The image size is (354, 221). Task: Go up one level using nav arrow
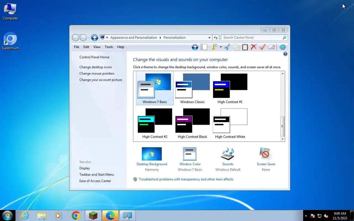coord(95,38)
